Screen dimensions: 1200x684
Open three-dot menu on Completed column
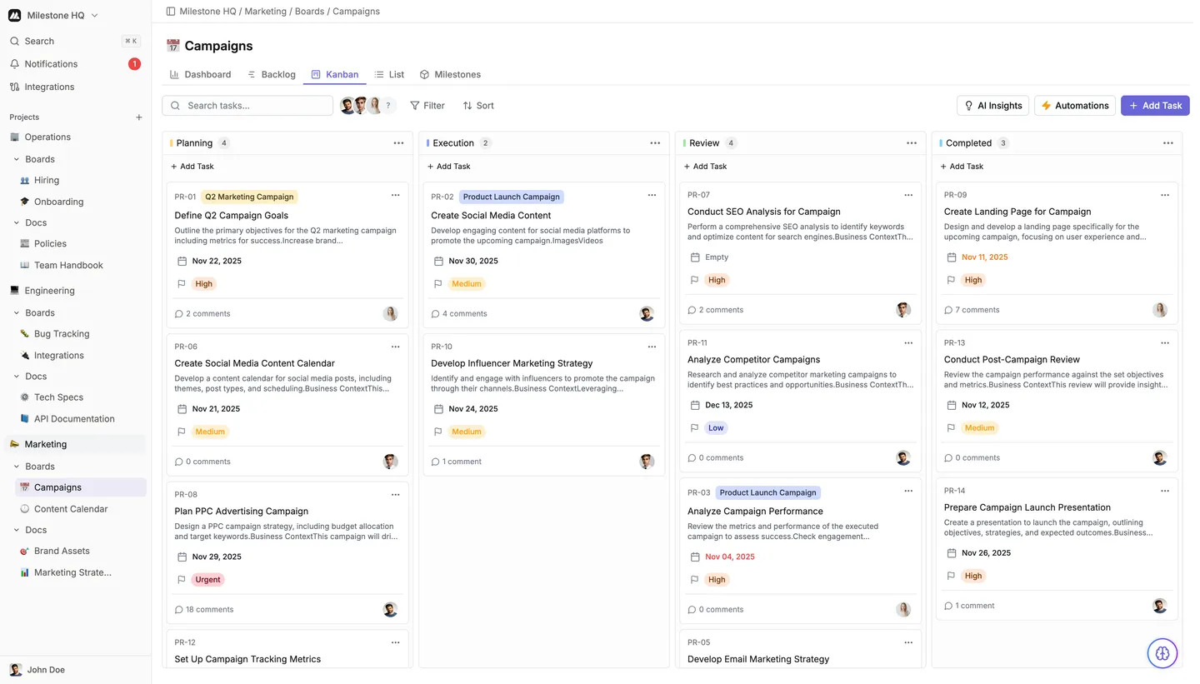(1167, 143)
